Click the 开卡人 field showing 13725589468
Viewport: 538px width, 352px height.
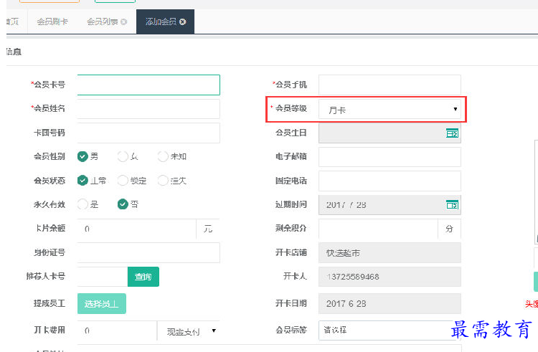(390, 277)
